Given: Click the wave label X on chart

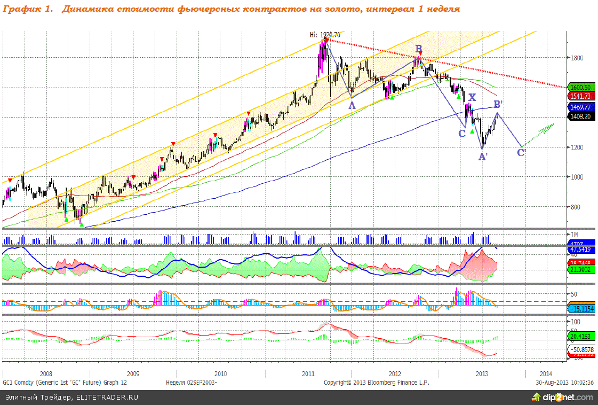Looking at the screenshot, I should point(472,97).
